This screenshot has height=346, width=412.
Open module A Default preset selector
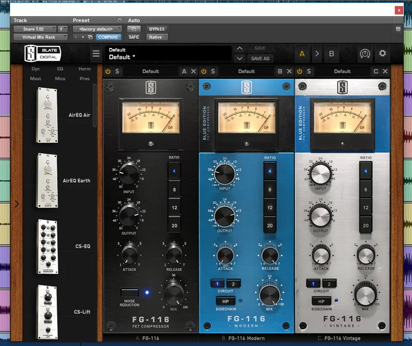(x=150, y=71)
